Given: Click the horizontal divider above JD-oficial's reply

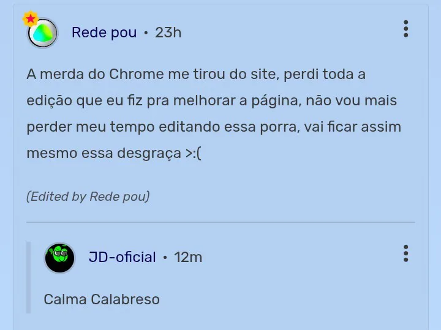Looking at the screenshot, I should [221, 222].
